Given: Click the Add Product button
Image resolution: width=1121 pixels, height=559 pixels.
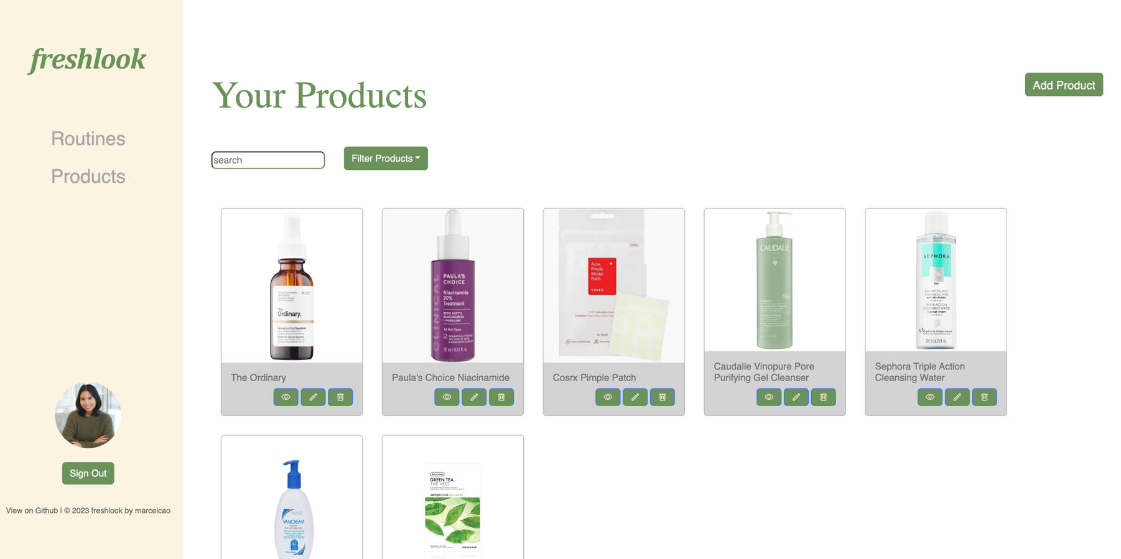Looking at the screenshot, I should (x=1064, y=85).
